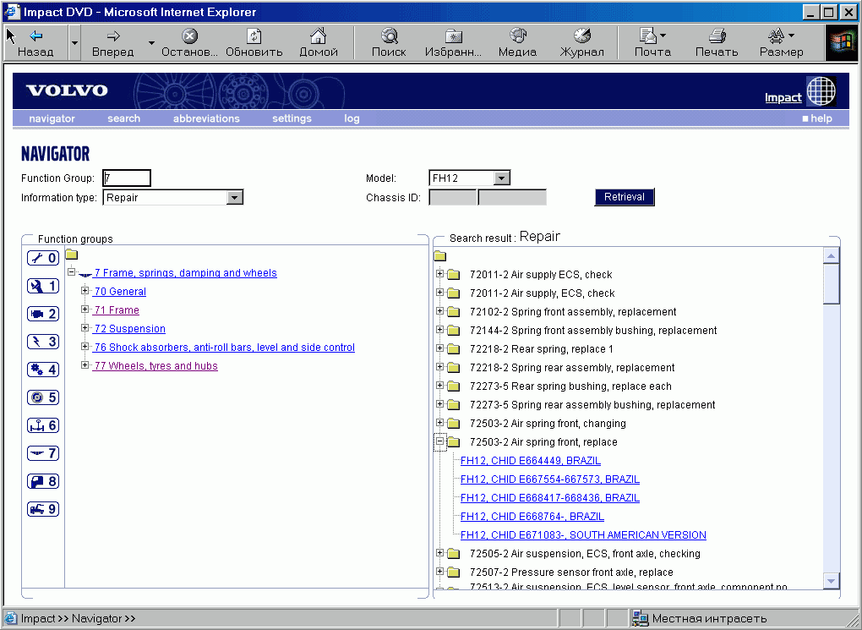Open 7 Frame, springs, damping and wheels link
The height and width of the screenshot is (630, 862).
click(185, 273)
